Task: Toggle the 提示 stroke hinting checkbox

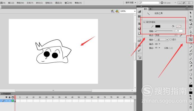Action: point(170,39)
